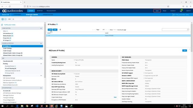Switch to Firefox in the taskbar

(52, 106)
